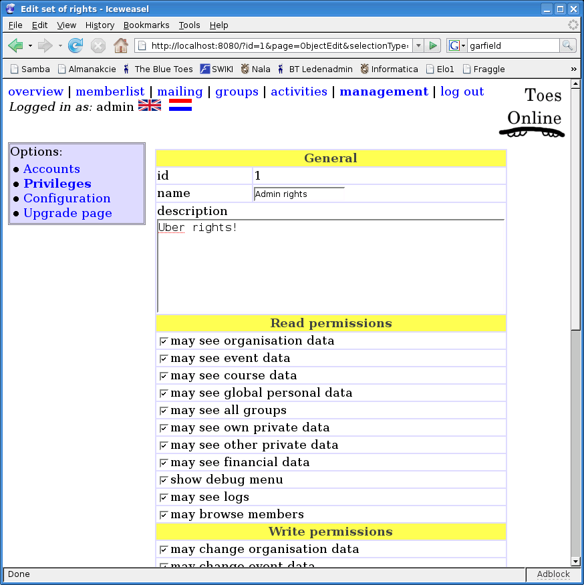584x585 pixels.
Task: Open The Blue Toes bookmark
Action: [158, 69]
